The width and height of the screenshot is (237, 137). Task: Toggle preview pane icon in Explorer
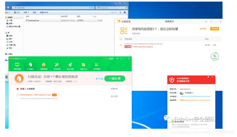pos(120,12)
